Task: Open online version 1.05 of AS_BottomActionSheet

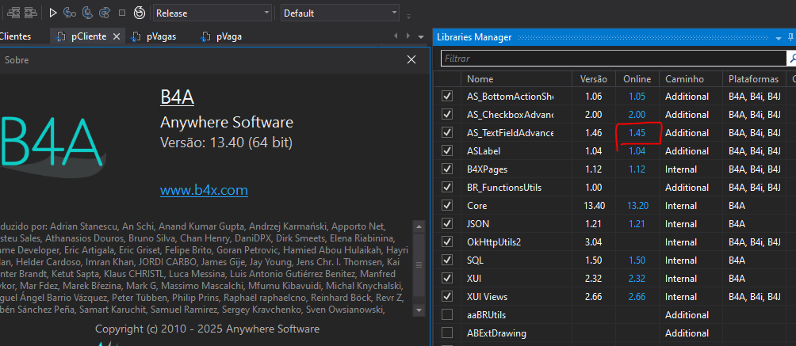Action: (x=637, y=97)
